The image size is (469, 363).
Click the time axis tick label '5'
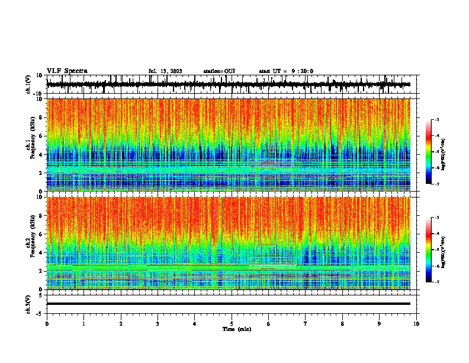232,324
